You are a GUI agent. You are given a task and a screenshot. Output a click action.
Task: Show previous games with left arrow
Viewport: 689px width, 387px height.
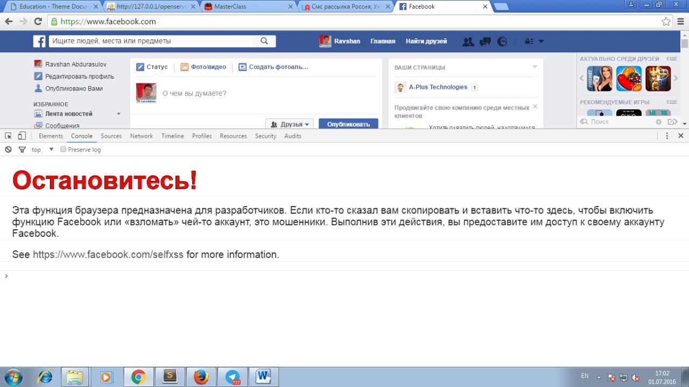coord(581,79)
